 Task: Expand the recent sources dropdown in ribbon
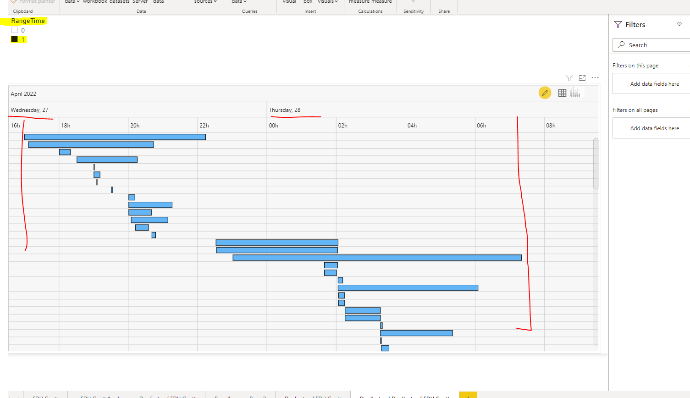[205, 2]
